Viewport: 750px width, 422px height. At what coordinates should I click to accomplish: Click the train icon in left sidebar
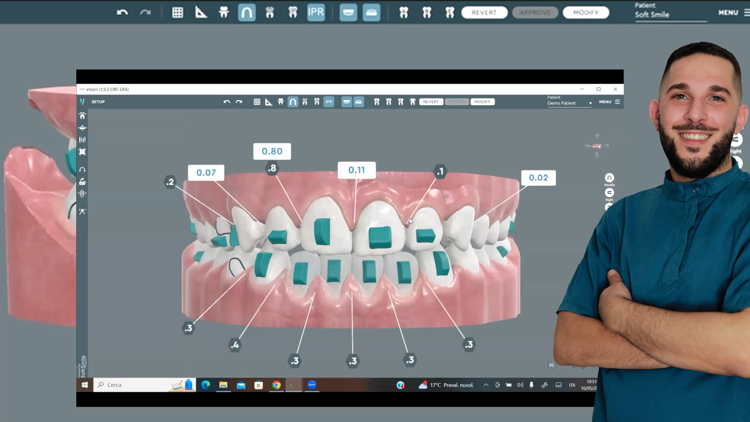pyautogui.click(x=82, y=182)
